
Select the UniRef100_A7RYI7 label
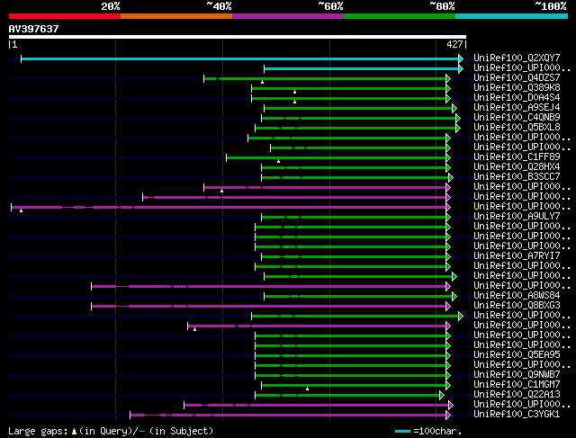coord(517,256)
